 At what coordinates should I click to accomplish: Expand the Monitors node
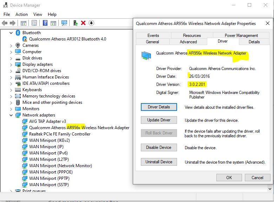(11, 109)
